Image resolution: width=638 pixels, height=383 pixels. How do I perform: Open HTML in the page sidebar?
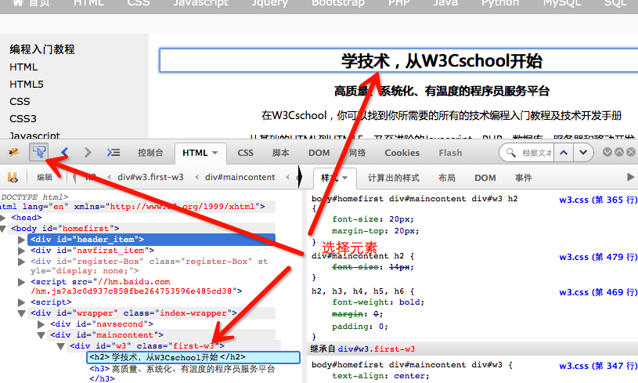click(x=23, y=67)
